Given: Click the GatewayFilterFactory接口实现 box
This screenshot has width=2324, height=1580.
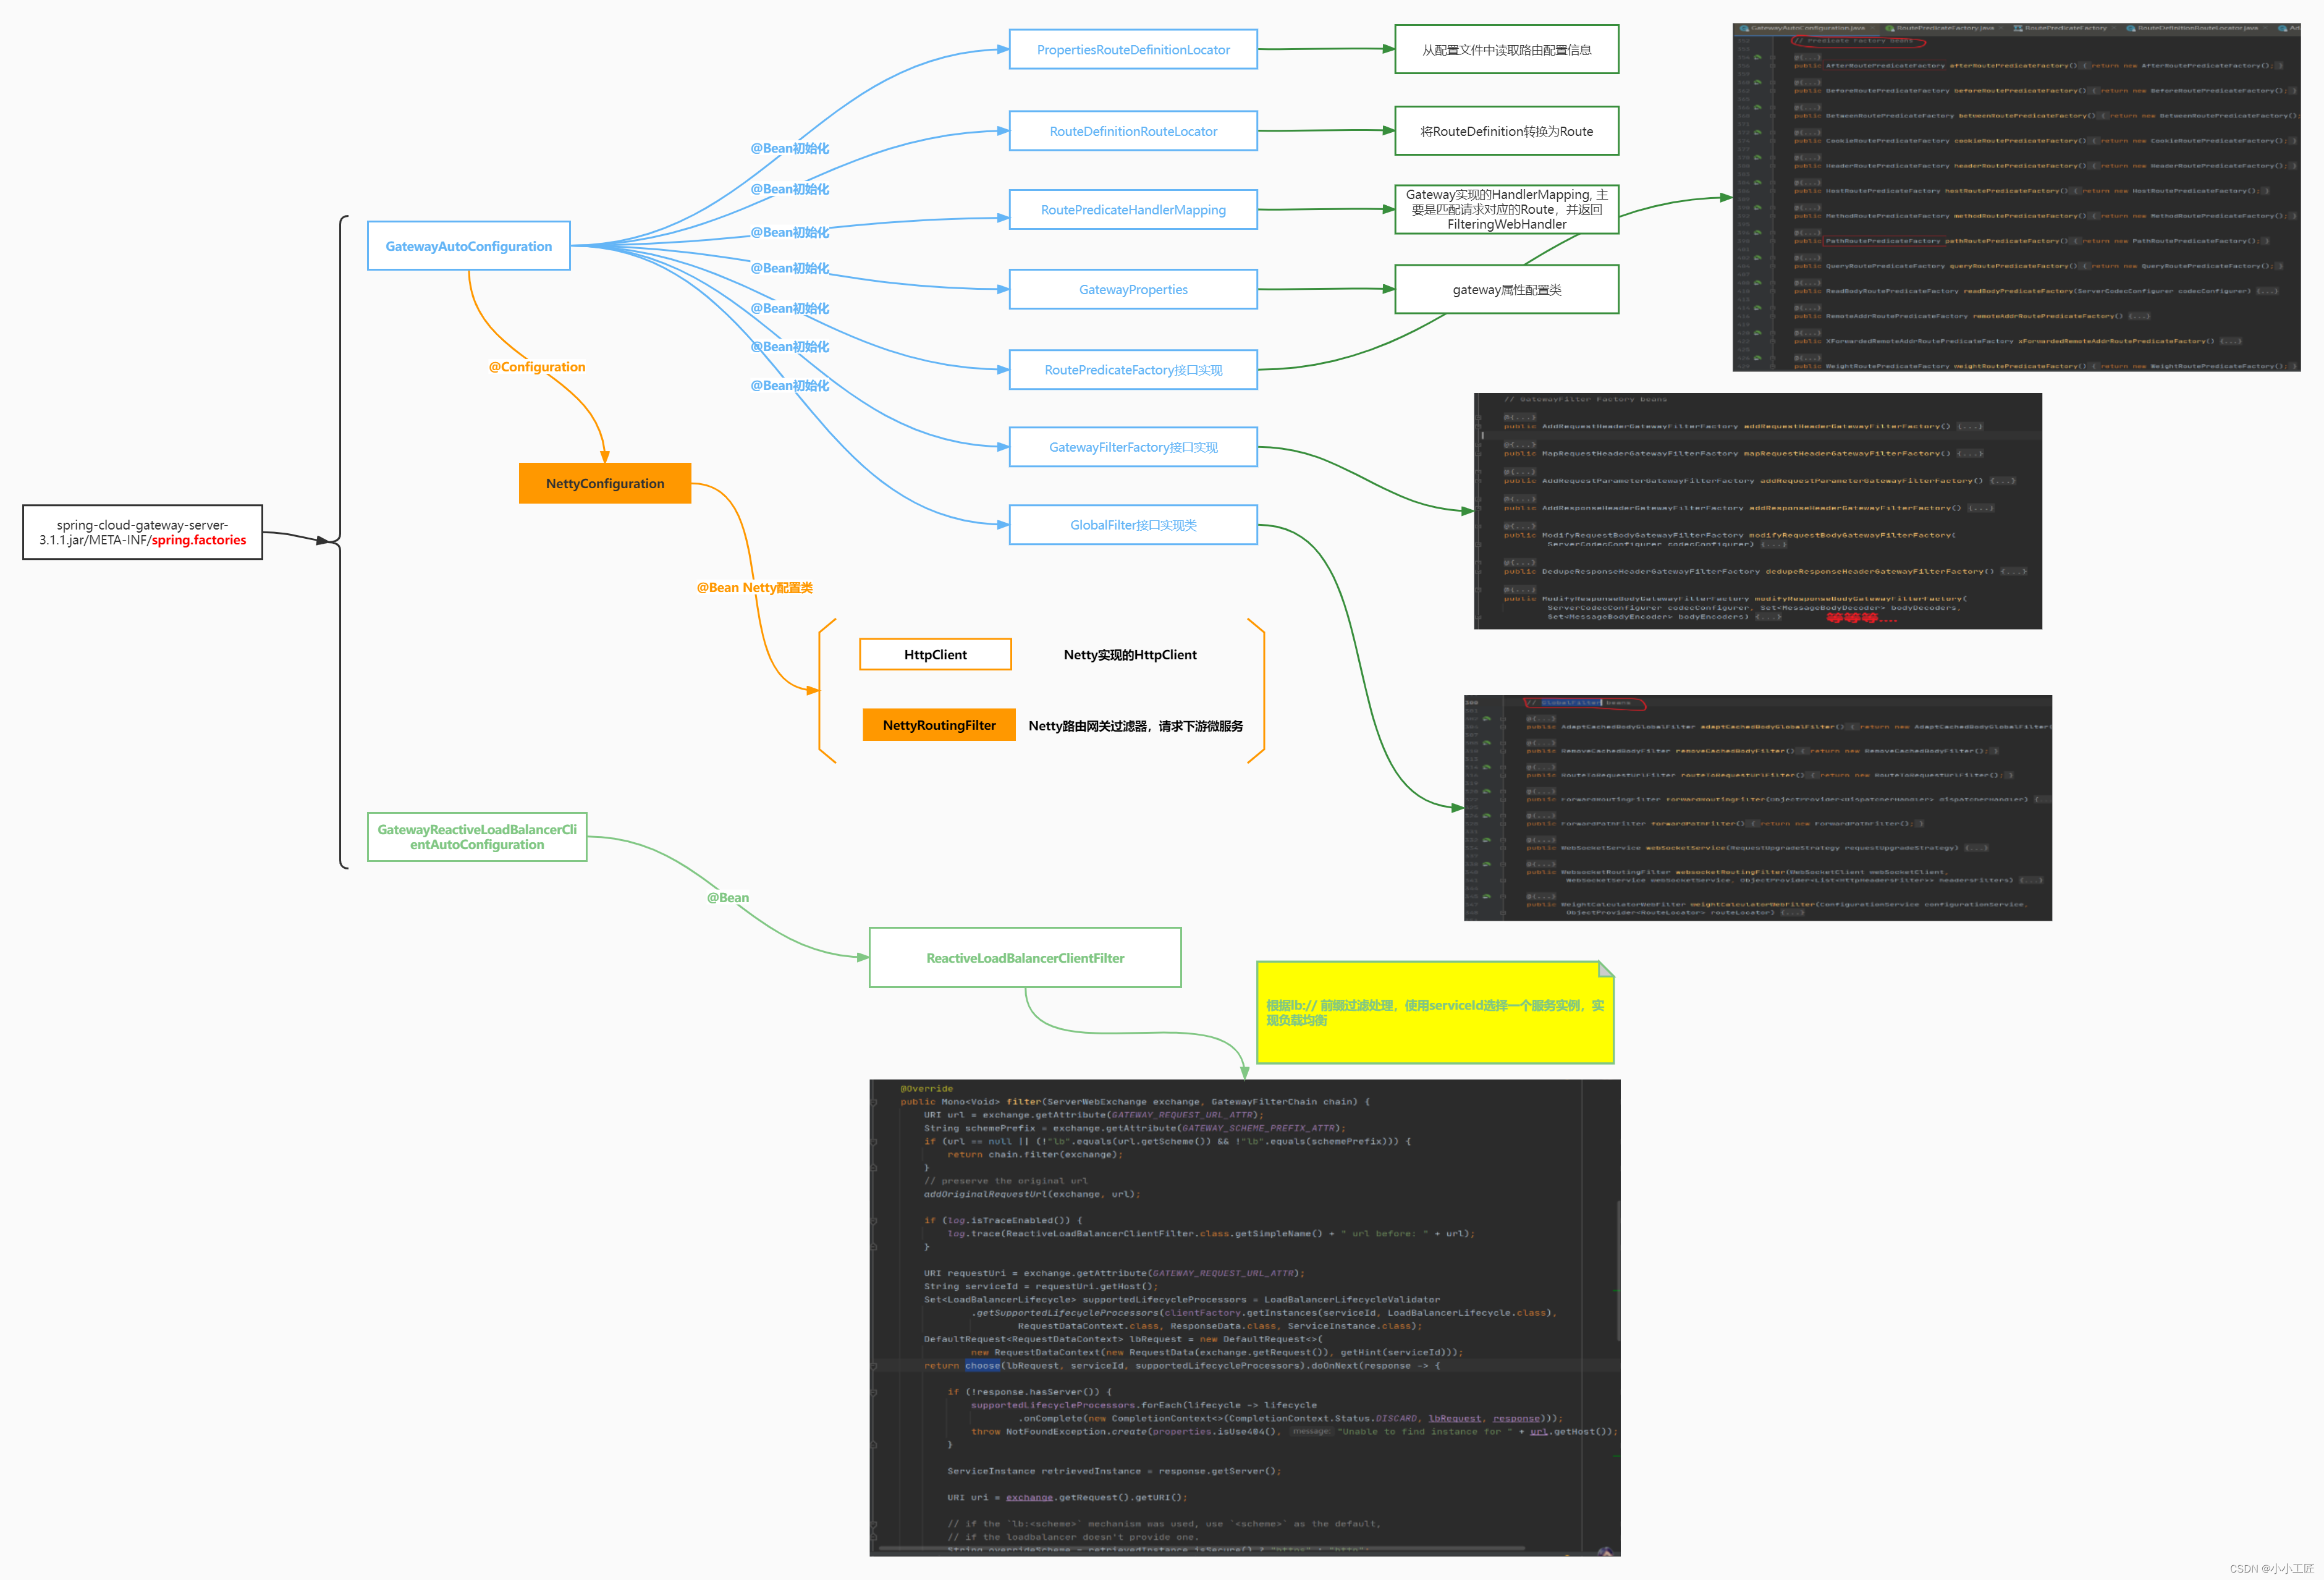Looking at the screenshot, I should [1132, 447].
